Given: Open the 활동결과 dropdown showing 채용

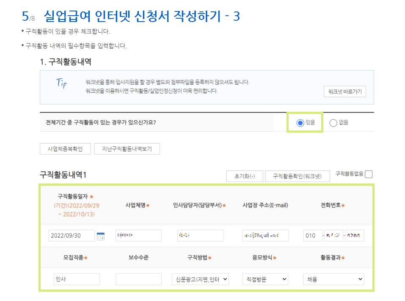Looking at the screenshot, I should coord(333,279).
